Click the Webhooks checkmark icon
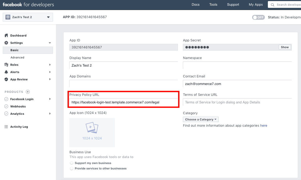 point(6,106)
